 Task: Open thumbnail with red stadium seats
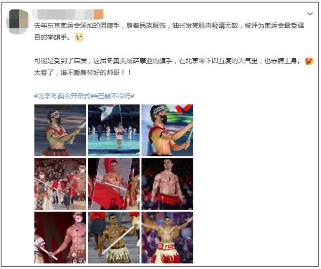60,184
